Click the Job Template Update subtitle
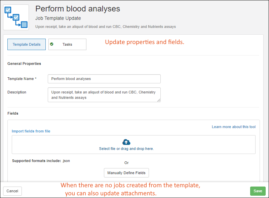The image size is (269, 198). [x=58, y=18]
